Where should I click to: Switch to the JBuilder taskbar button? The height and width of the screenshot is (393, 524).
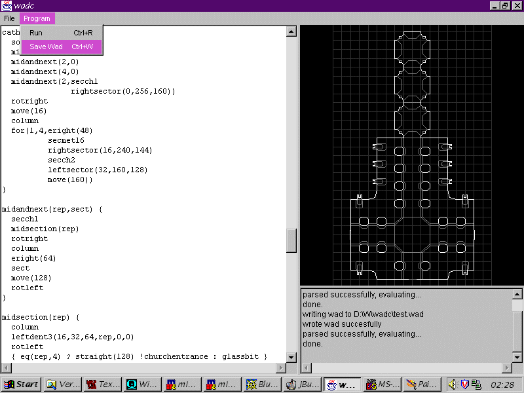coord(303,384)
